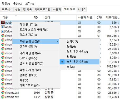
Task: Click the active 세부 정보 tab
Action: [x=69, y=9]
